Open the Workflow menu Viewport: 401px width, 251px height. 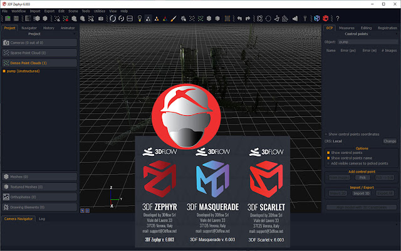[x=18, y=11]
